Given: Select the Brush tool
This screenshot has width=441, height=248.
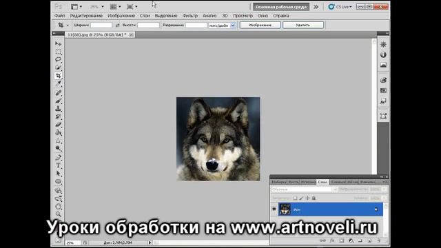Looking at the screenshot, I should pyautogui.click(x=58, y=101).
